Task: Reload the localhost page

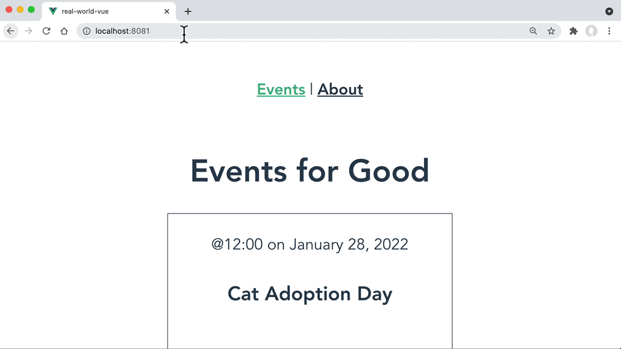Action: (x=46, y=31)
